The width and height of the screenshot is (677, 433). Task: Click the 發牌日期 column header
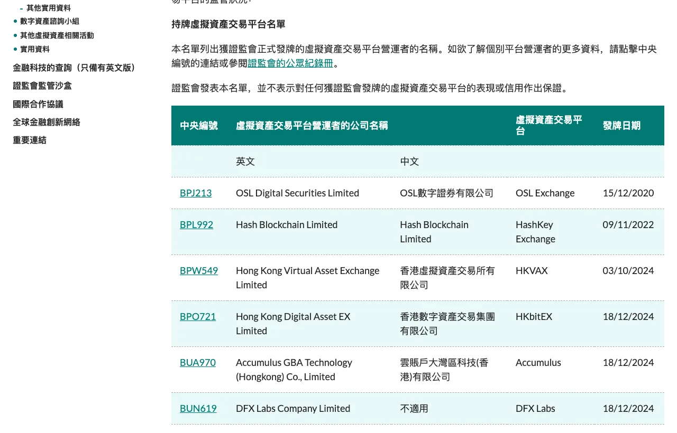click(x=621, y=126)
